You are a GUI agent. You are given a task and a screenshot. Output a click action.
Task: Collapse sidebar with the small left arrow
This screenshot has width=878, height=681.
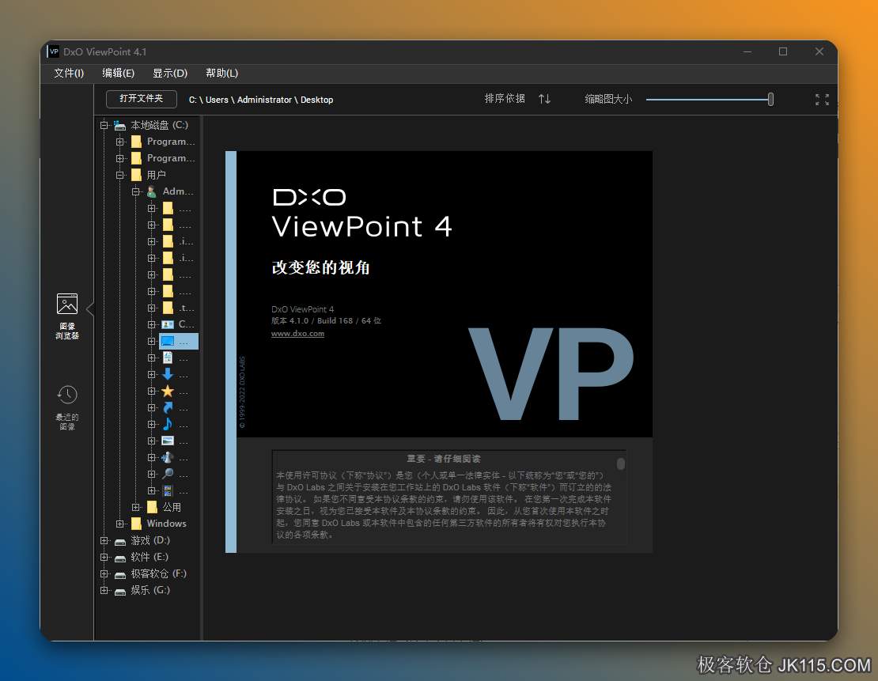90,308
